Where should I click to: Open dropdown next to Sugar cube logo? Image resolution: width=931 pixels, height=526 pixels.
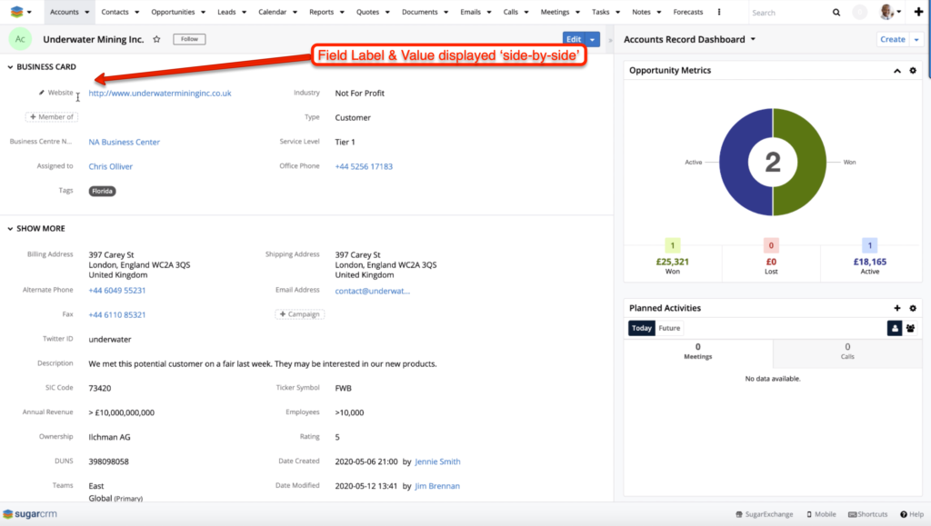click(x=29, y=12)
